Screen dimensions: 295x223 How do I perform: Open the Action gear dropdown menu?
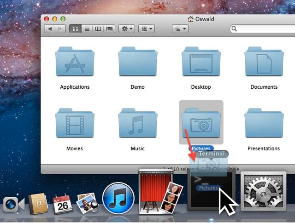(x=127, y=29)
